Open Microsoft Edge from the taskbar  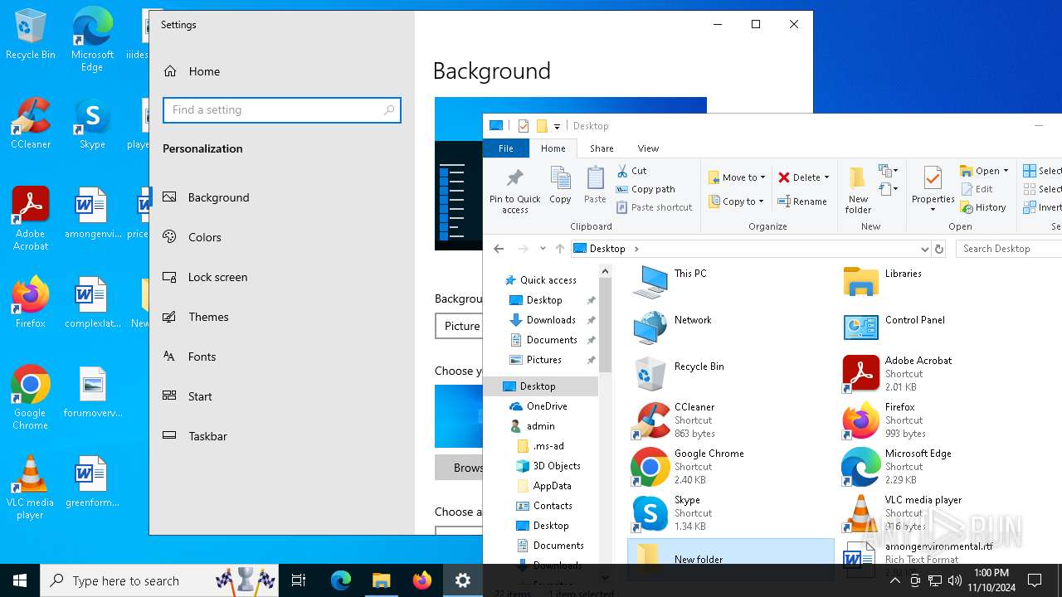click(341, 580)
